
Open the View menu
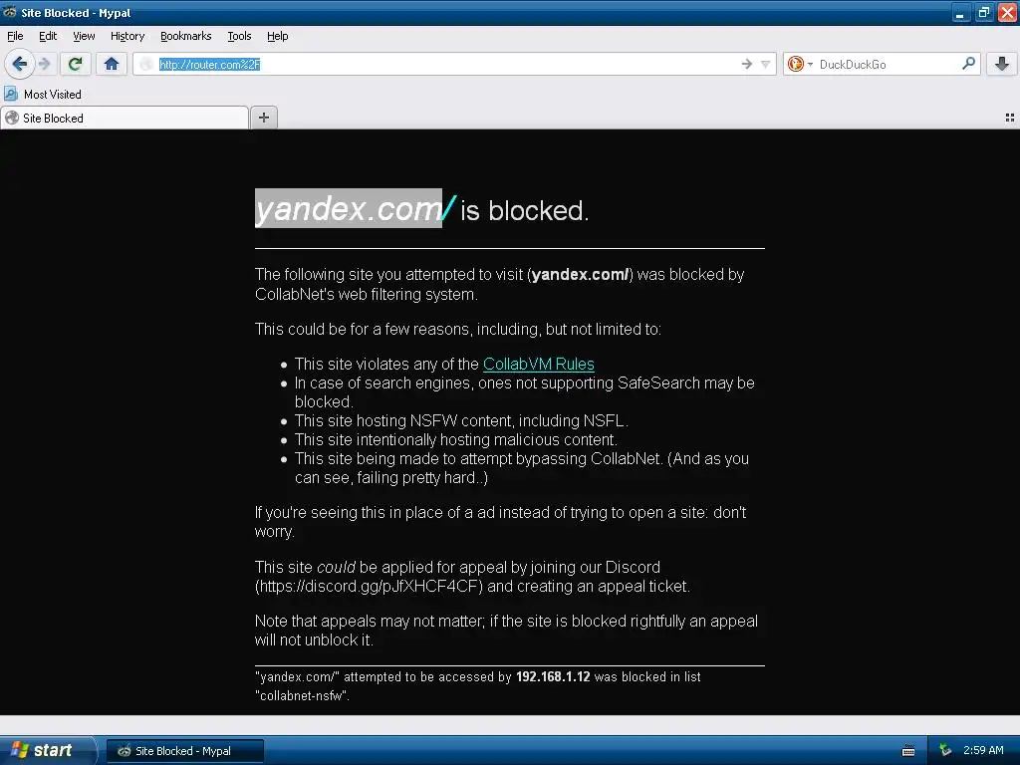(84, 37)
